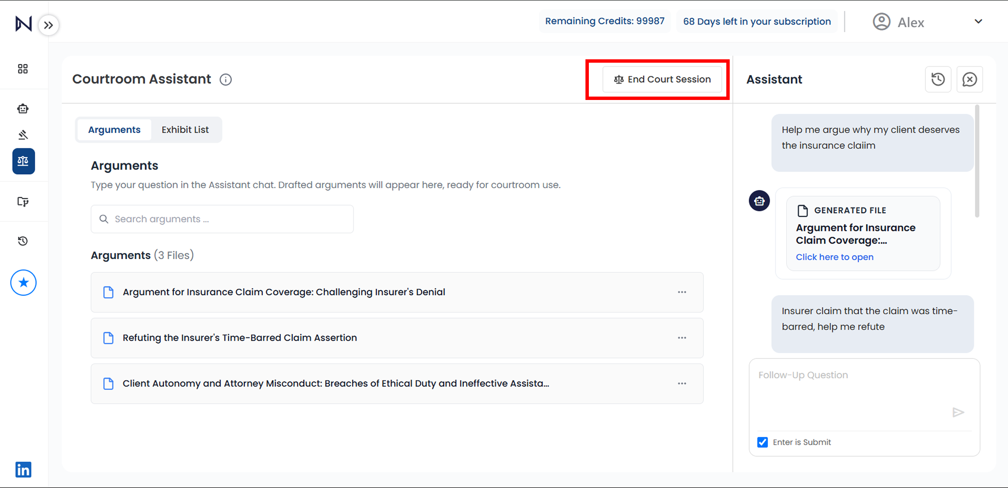1008x488 pixels.
Task: Open sidebar history clock icon
Action: 23,241
